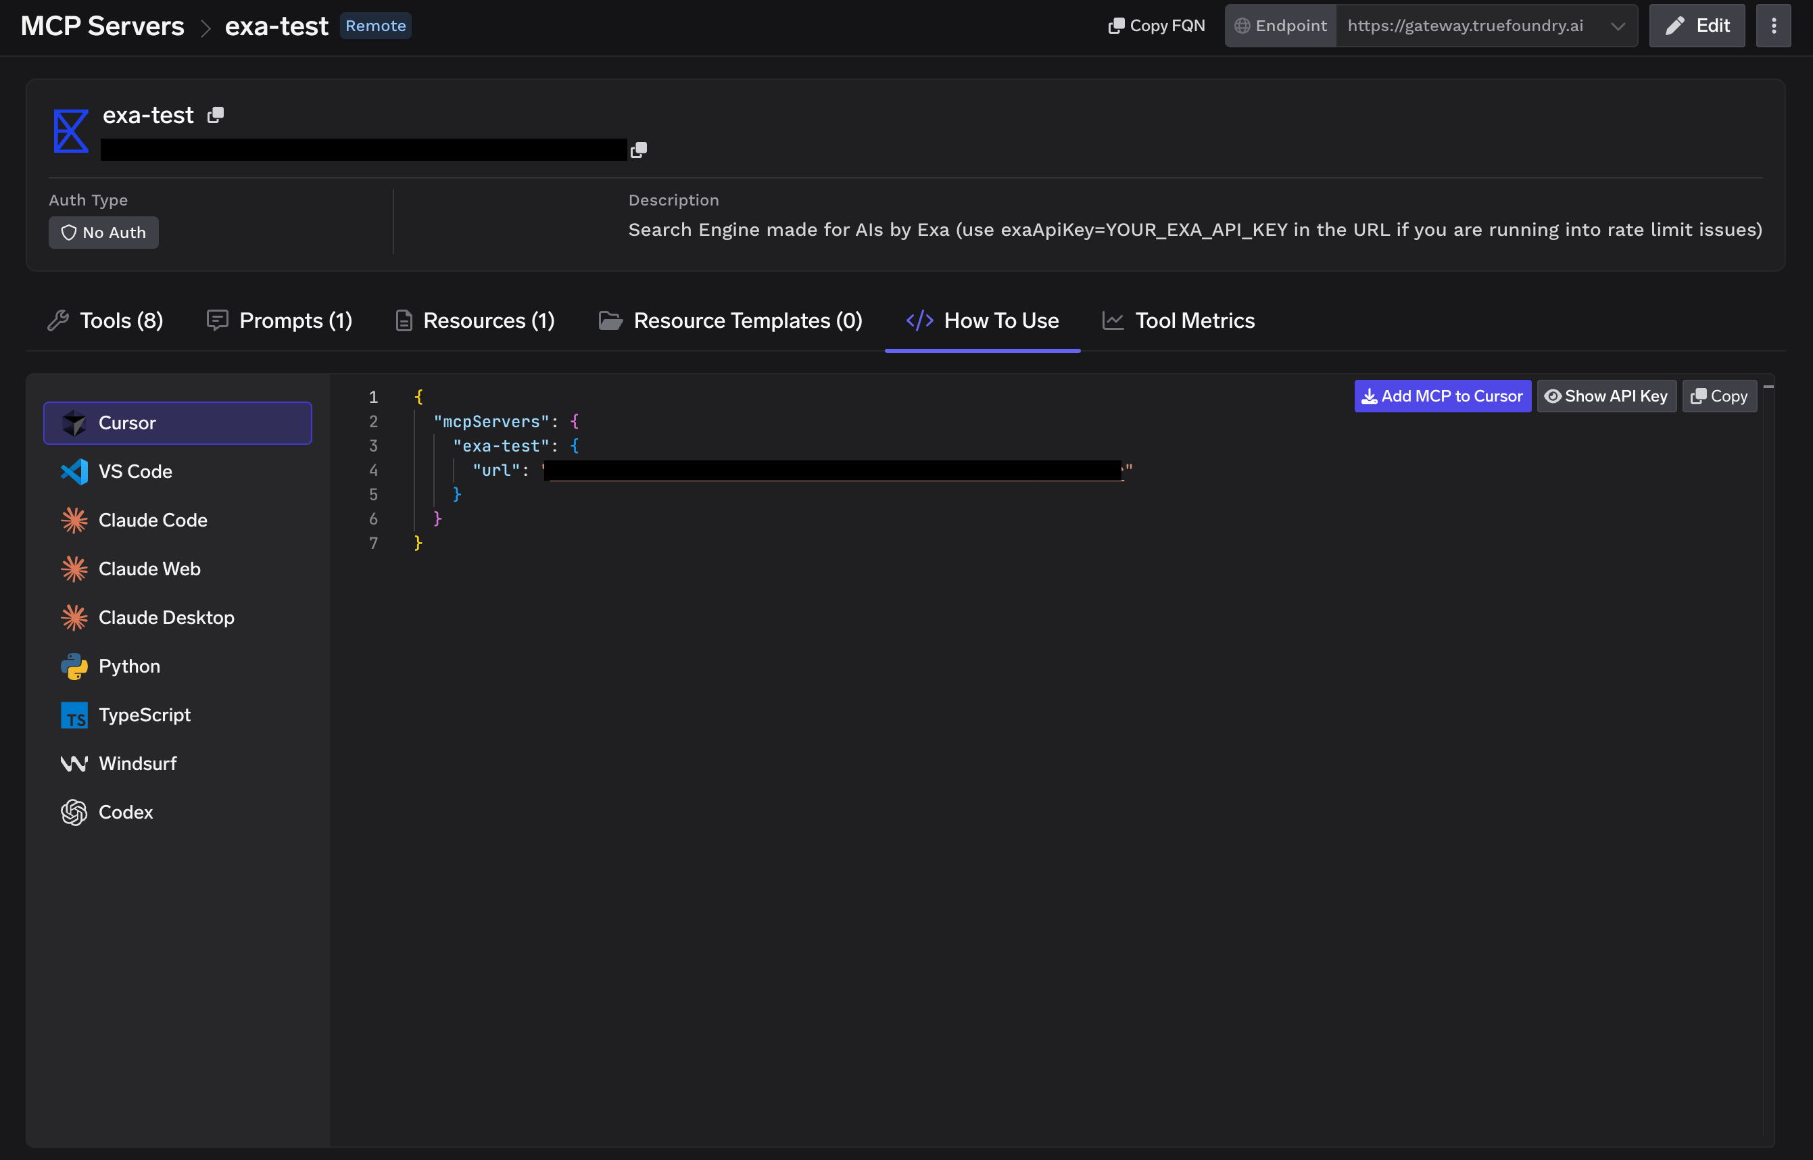1813x1160 pixels.
Task: Click the "mcpServers" key in code
Action: tap(491, 422)
